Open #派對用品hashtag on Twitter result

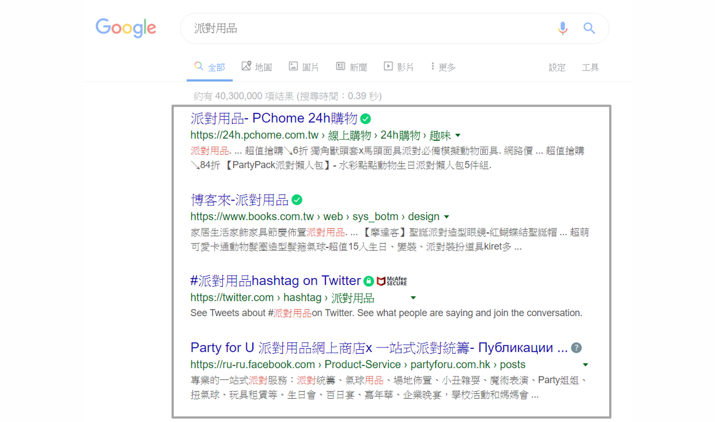[x=275, y=281]
